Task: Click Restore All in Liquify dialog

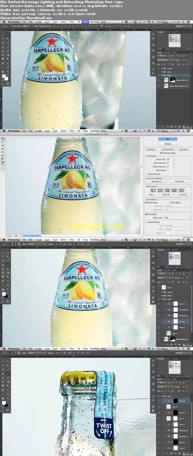Action: tap(179, 182)
